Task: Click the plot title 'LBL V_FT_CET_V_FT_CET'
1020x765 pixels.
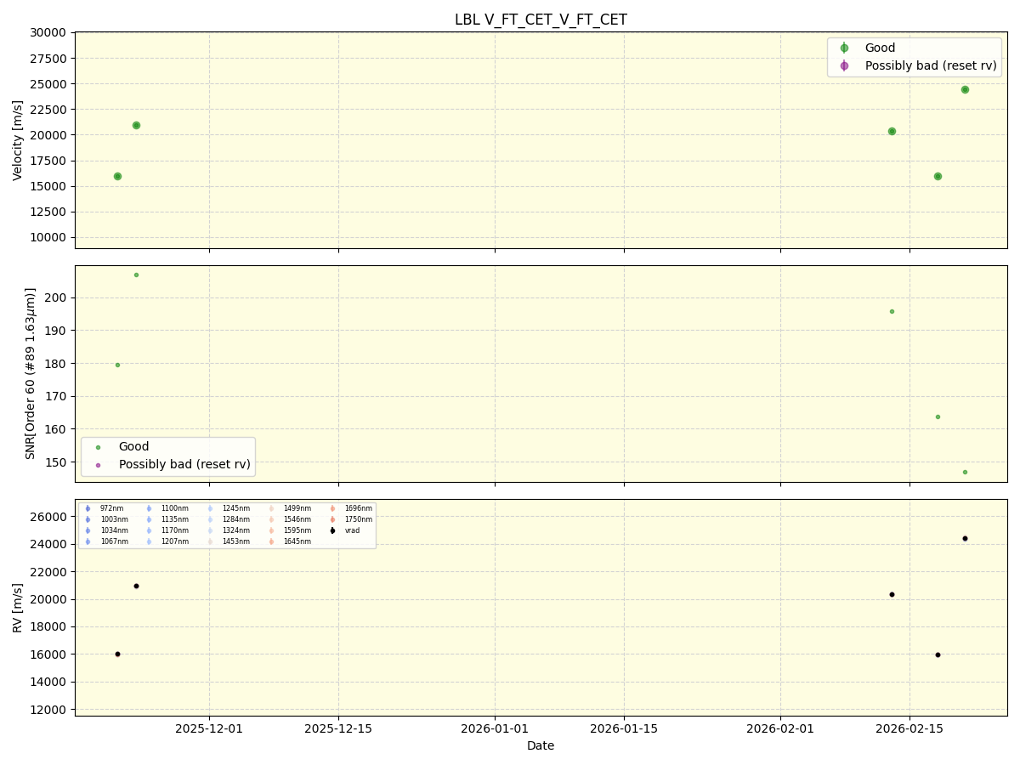Action: [x=541, y=20]
